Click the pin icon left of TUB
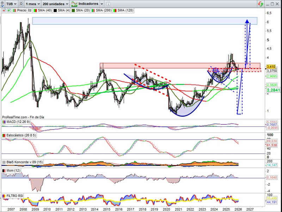 [x=3, y=4]
